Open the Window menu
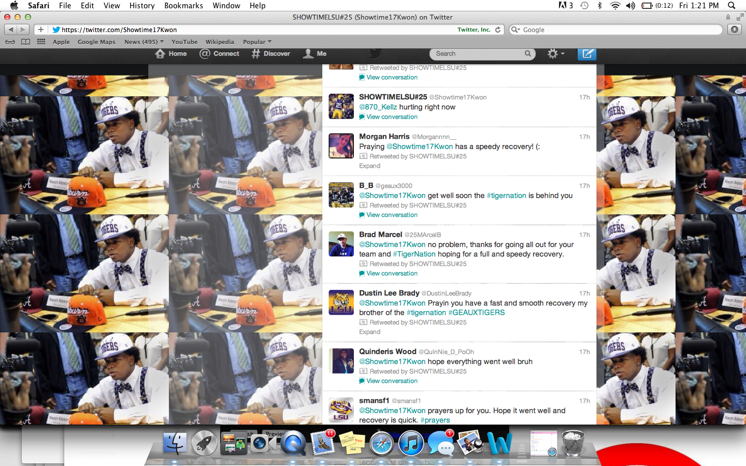This screenshot has width=746, height=466. point(226,6)
